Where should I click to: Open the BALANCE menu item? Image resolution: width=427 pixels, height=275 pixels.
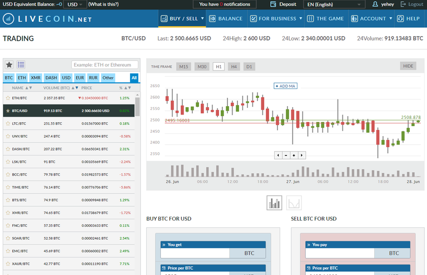tap(226, 18)
